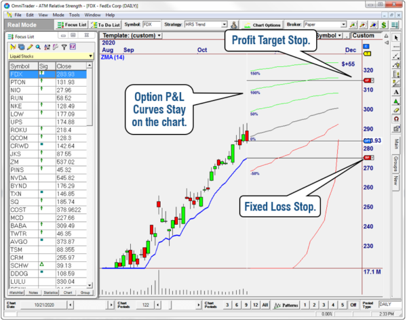Click the red profit target marker
Screen dimensions: 407x321
pyautogui.click(x=367, y=80)
